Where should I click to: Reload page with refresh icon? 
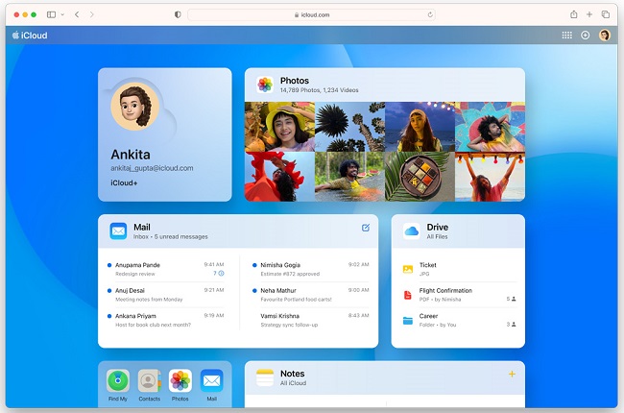click(430, 14)
